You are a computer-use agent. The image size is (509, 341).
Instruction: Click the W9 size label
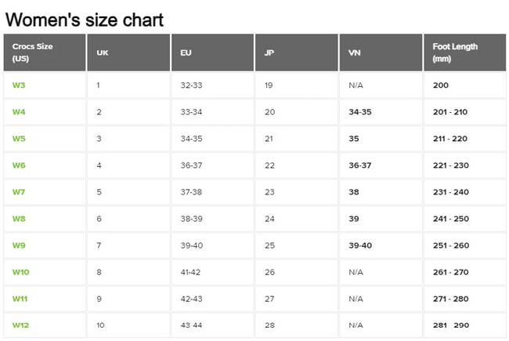point(19,245)
